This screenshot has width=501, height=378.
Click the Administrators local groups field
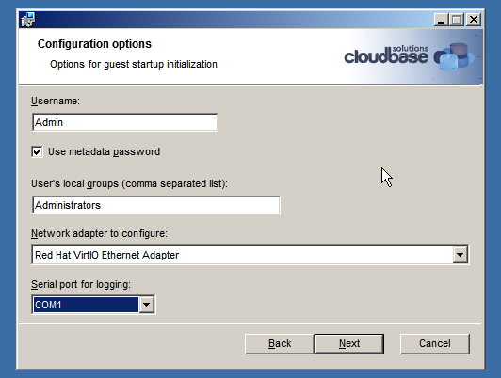pos(156,205)
